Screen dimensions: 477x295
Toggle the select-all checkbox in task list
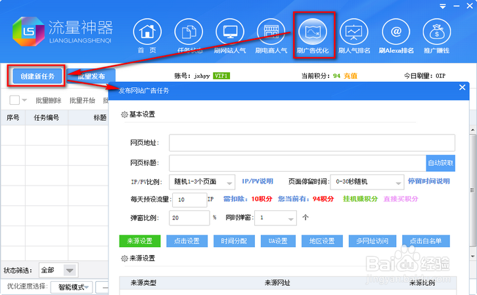point(14,100)
